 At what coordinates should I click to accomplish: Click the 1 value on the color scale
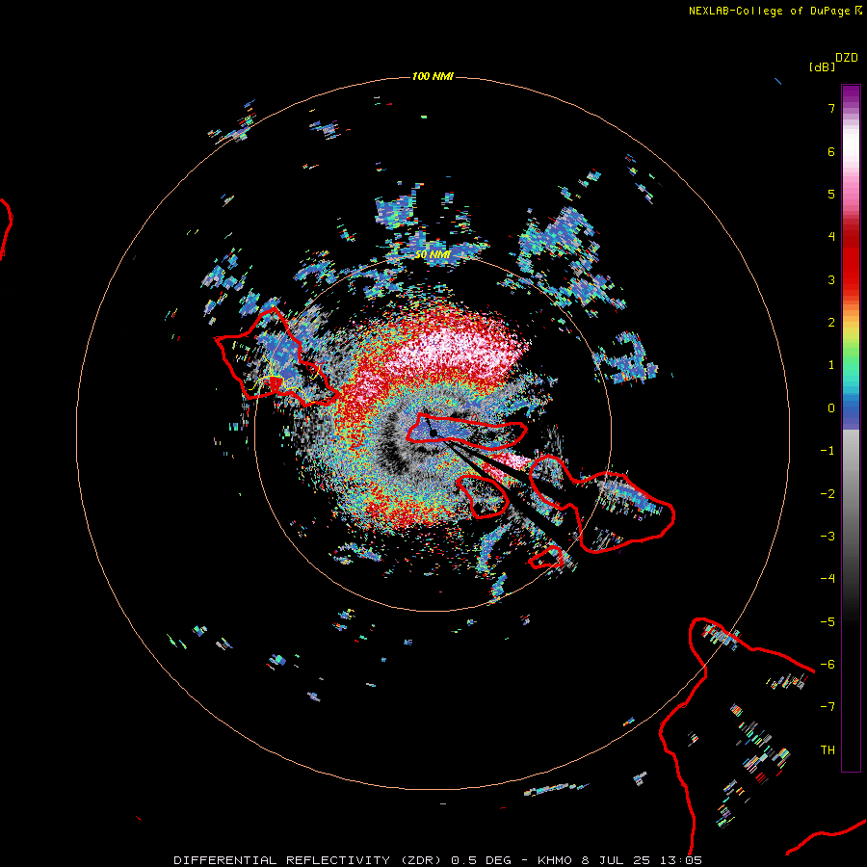point(831,365)
